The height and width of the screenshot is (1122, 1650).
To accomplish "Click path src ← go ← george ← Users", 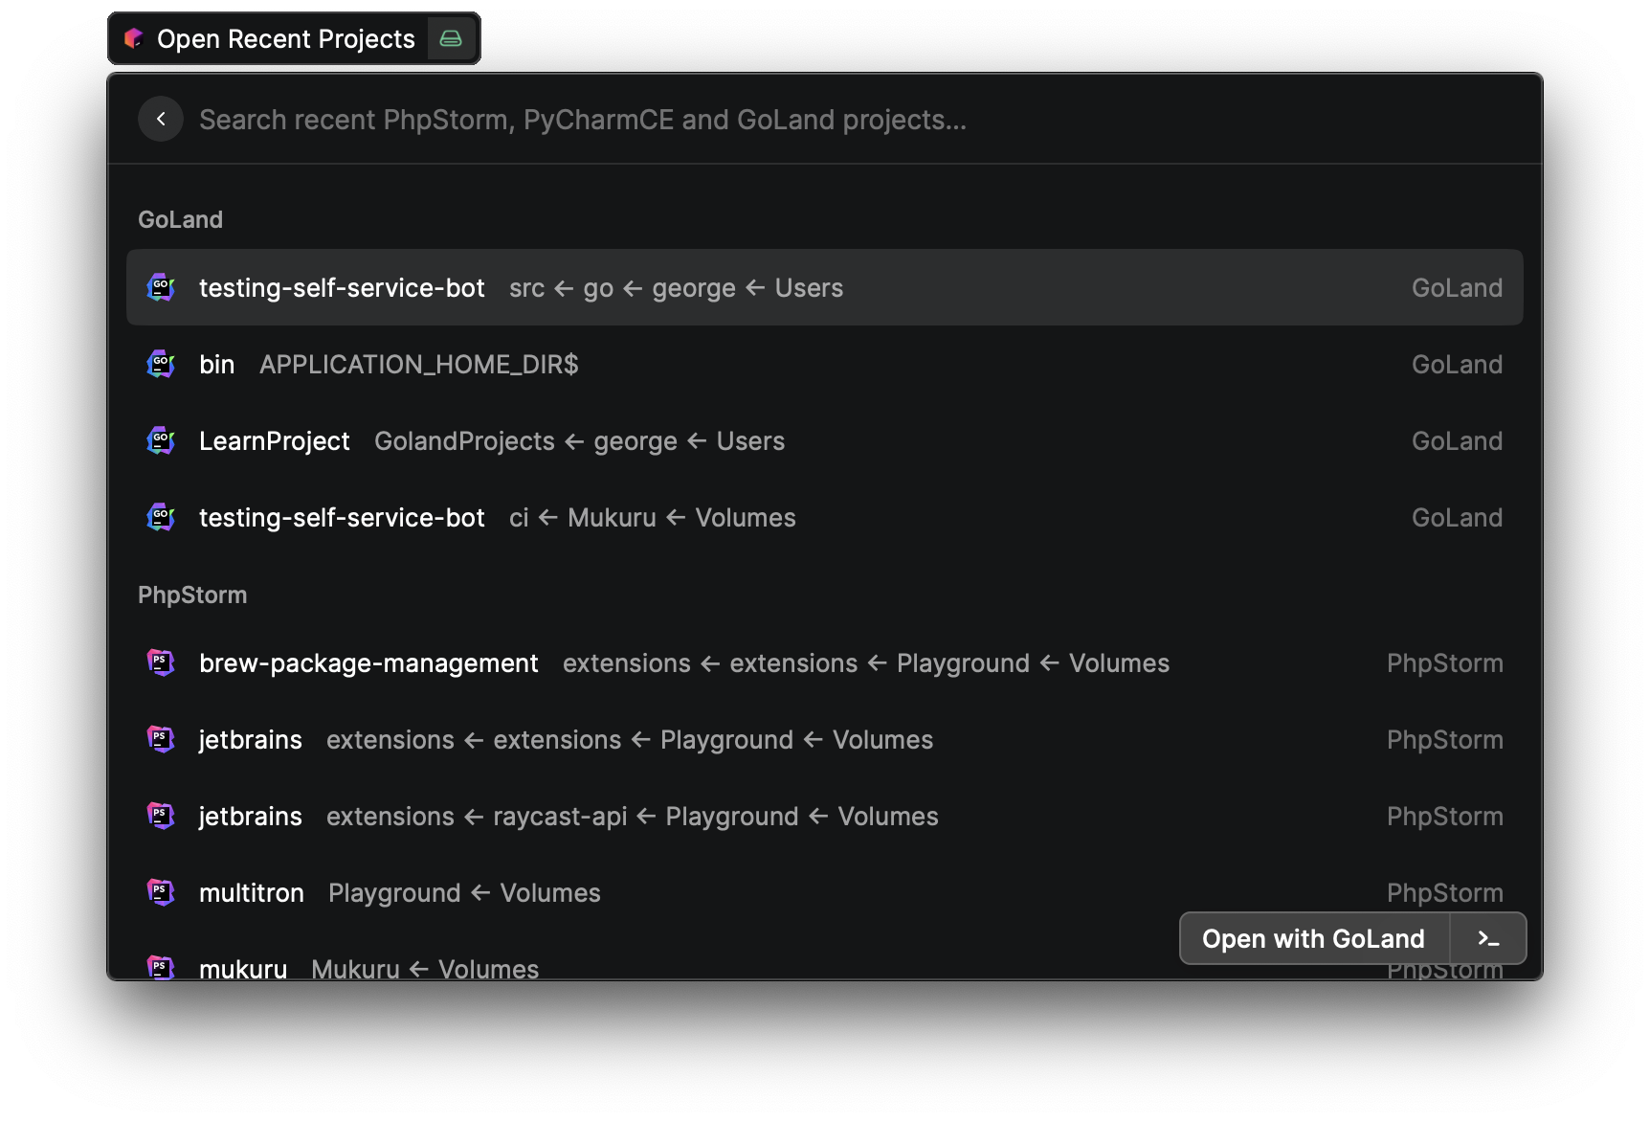I will 677,288.
